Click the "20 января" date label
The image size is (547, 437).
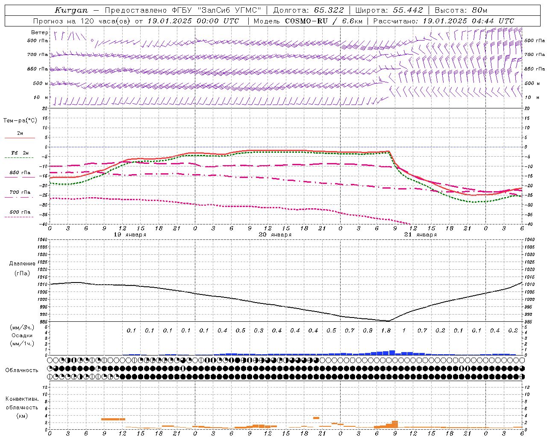275,235
